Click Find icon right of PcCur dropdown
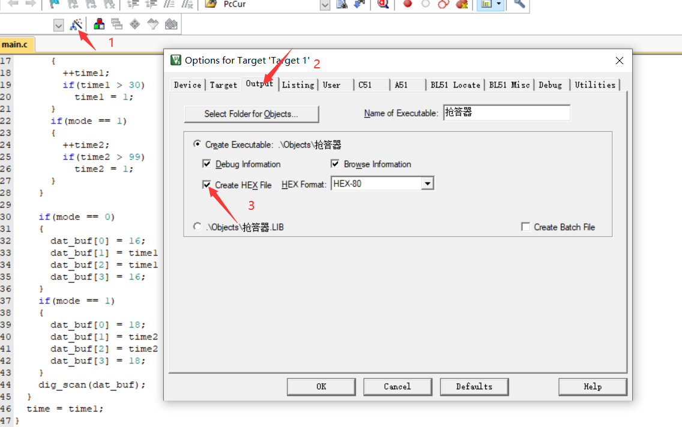Viewport: 682px width, 427px height. point(342,4)
